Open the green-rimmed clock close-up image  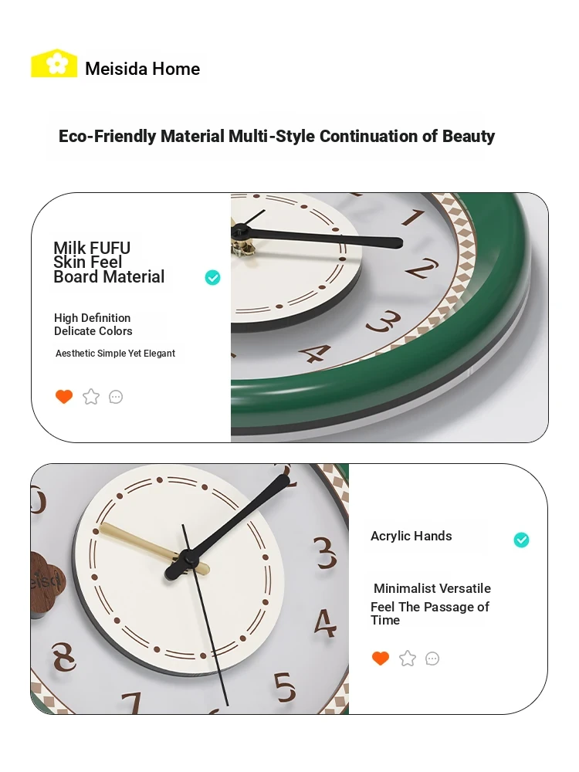point(389,317)
